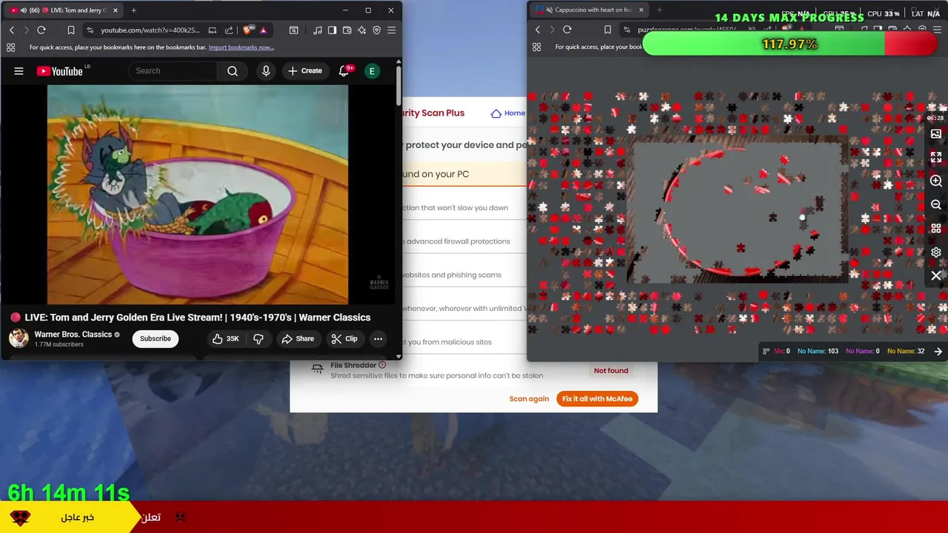Screen dimensions: 948x533
Task: Start voice search with the microphone icon
Action: pos(266,71)
